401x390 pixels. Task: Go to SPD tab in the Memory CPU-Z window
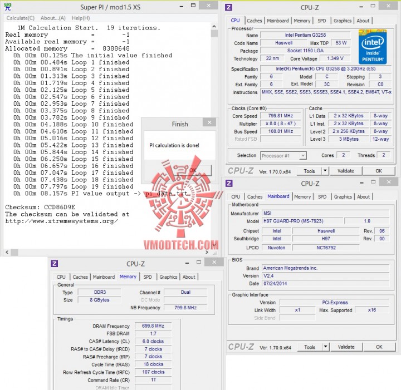[x=148, y=277]
